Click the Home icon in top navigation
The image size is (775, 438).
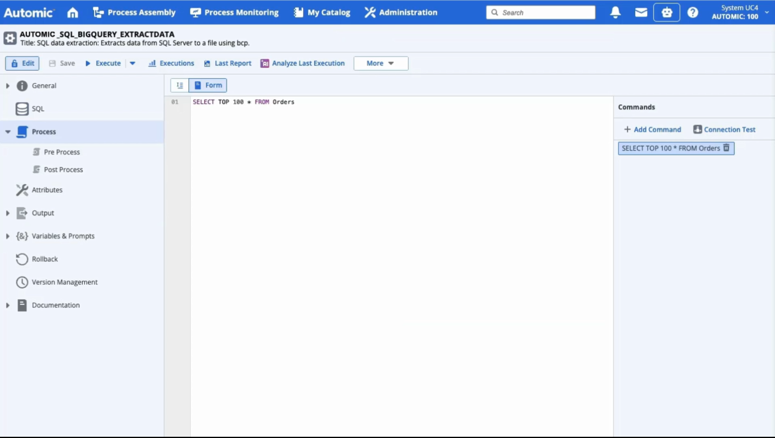(x=72, y=13)
